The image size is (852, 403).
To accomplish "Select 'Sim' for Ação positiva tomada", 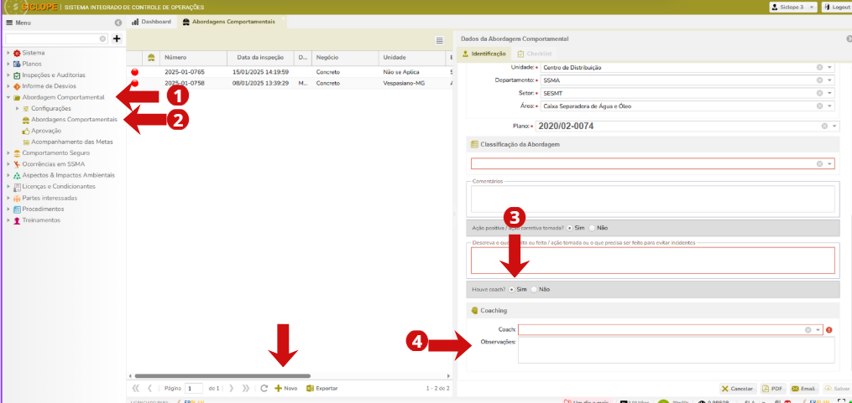I will click(x=571, y=227).
